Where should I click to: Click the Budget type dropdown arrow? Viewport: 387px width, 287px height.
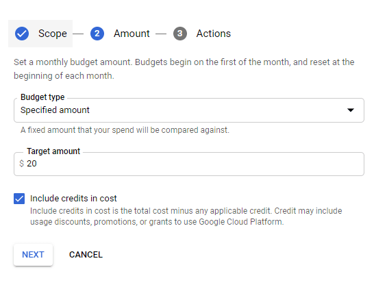coord(351,110)
